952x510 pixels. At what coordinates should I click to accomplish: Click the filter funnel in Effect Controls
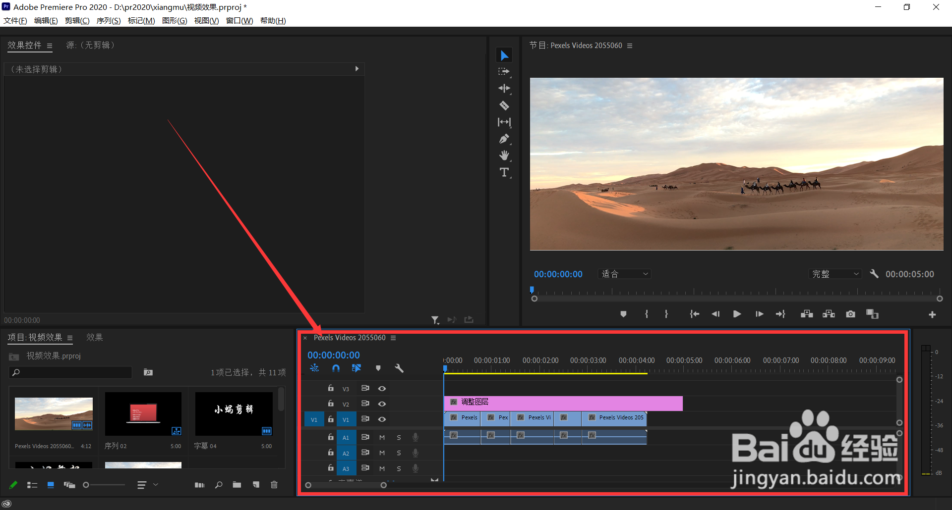[x=435, y=320]
